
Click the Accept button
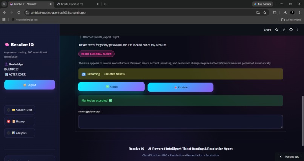pos(112,87)
